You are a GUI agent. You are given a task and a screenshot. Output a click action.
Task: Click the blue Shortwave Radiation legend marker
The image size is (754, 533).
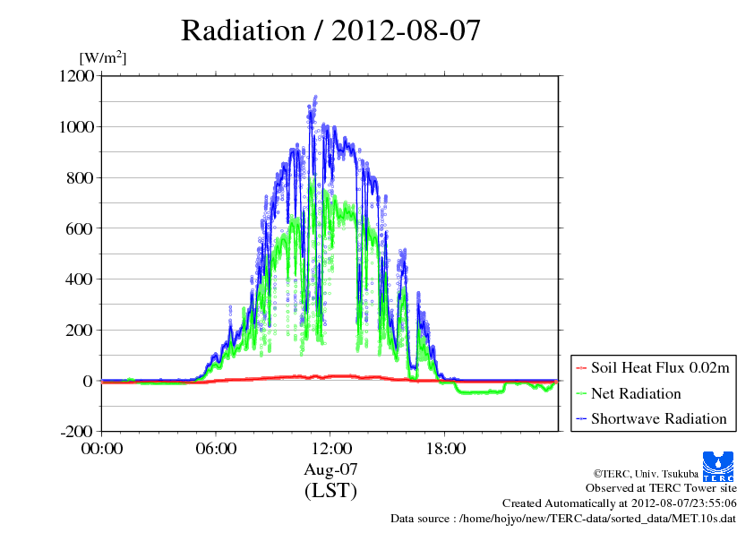tap(581, 419)
